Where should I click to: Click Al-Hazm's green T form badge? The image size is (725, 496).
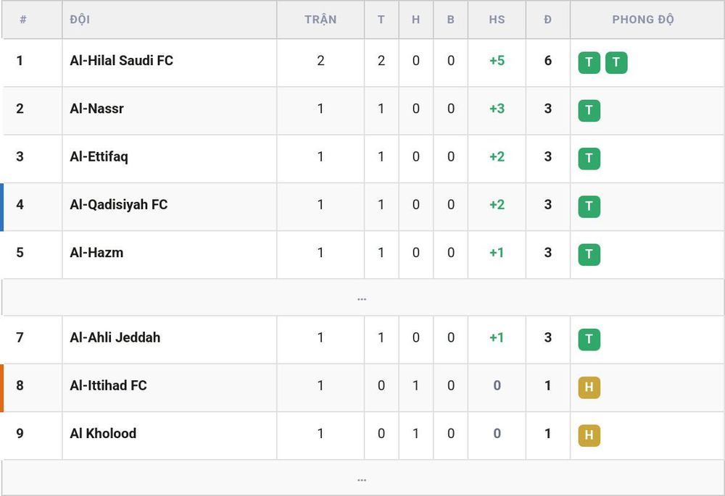pyautogui.click(x=589, y=254)
